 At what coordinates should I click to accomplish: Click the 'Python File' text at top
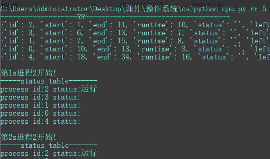[x=208, y=4]
